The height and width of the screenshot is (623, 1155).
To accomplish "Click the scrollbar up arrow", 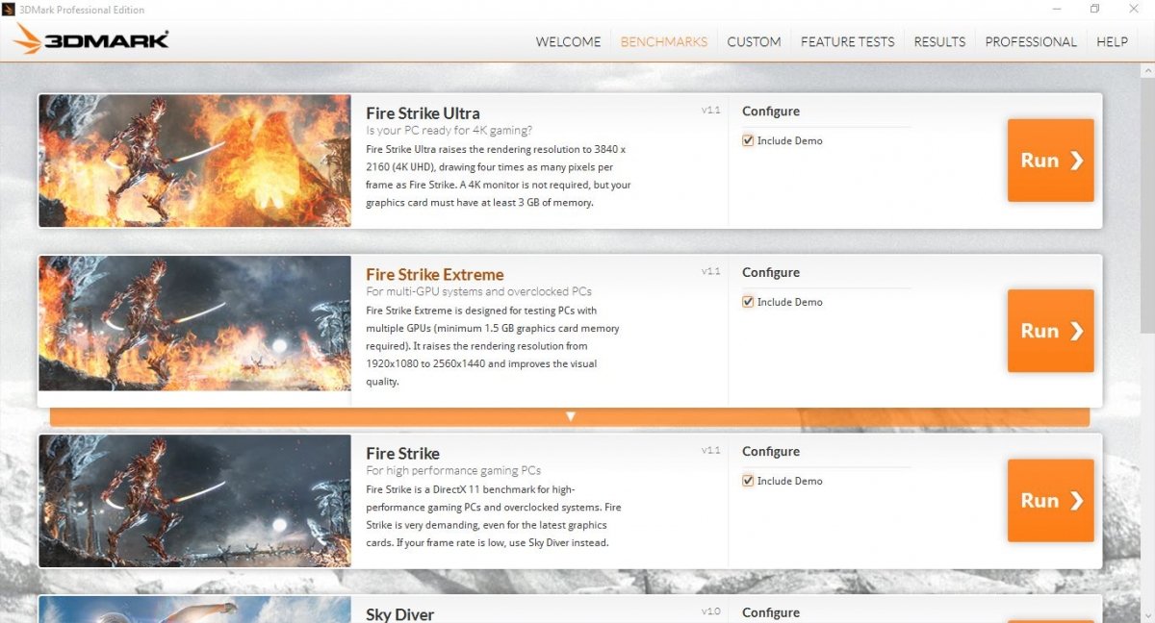I will click(1146, 72).
